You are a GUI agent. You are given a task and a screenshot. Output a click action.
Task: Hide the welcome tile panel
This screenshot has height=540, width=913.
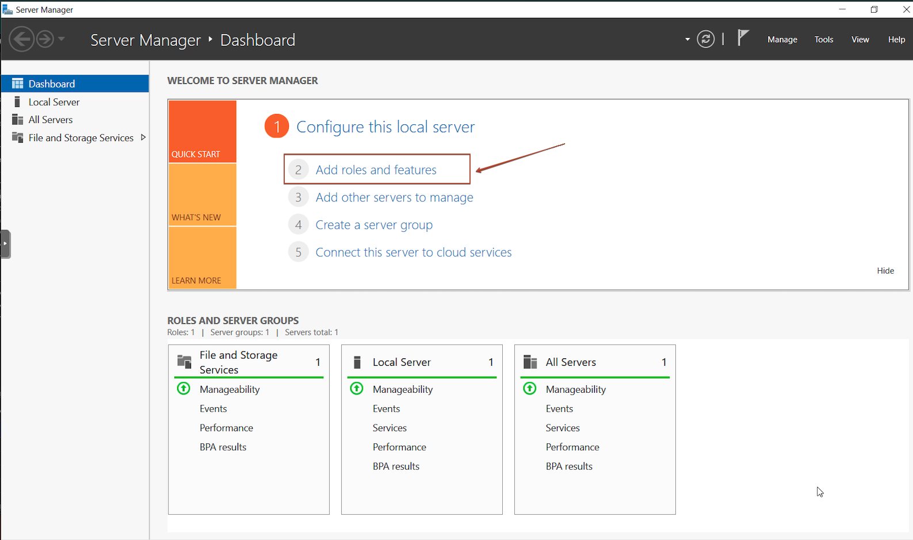[885, 271]
